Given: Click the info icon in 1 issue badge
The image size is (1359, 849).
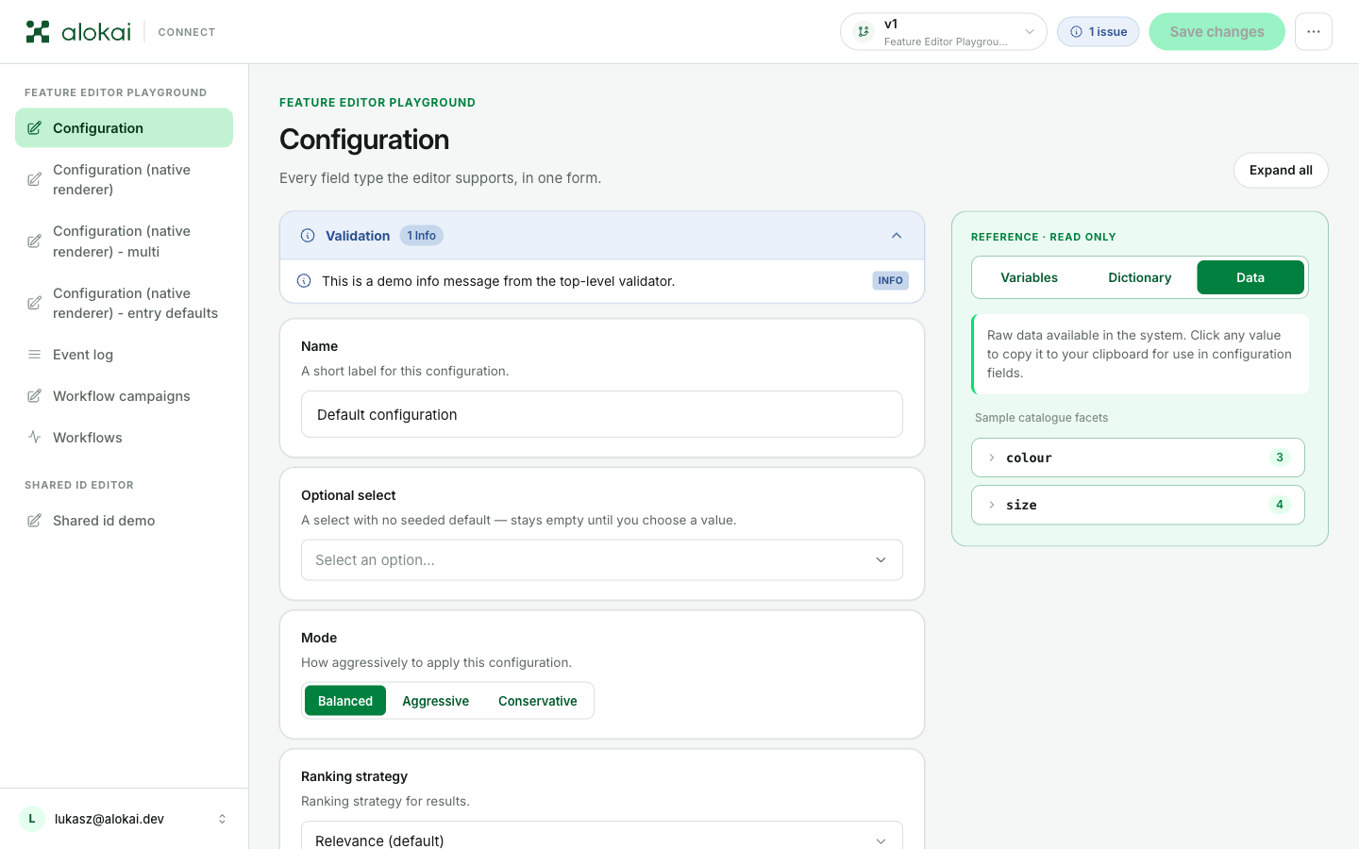Looking at the screenshot, I should pyautogui.click(x=1076, y=32).
